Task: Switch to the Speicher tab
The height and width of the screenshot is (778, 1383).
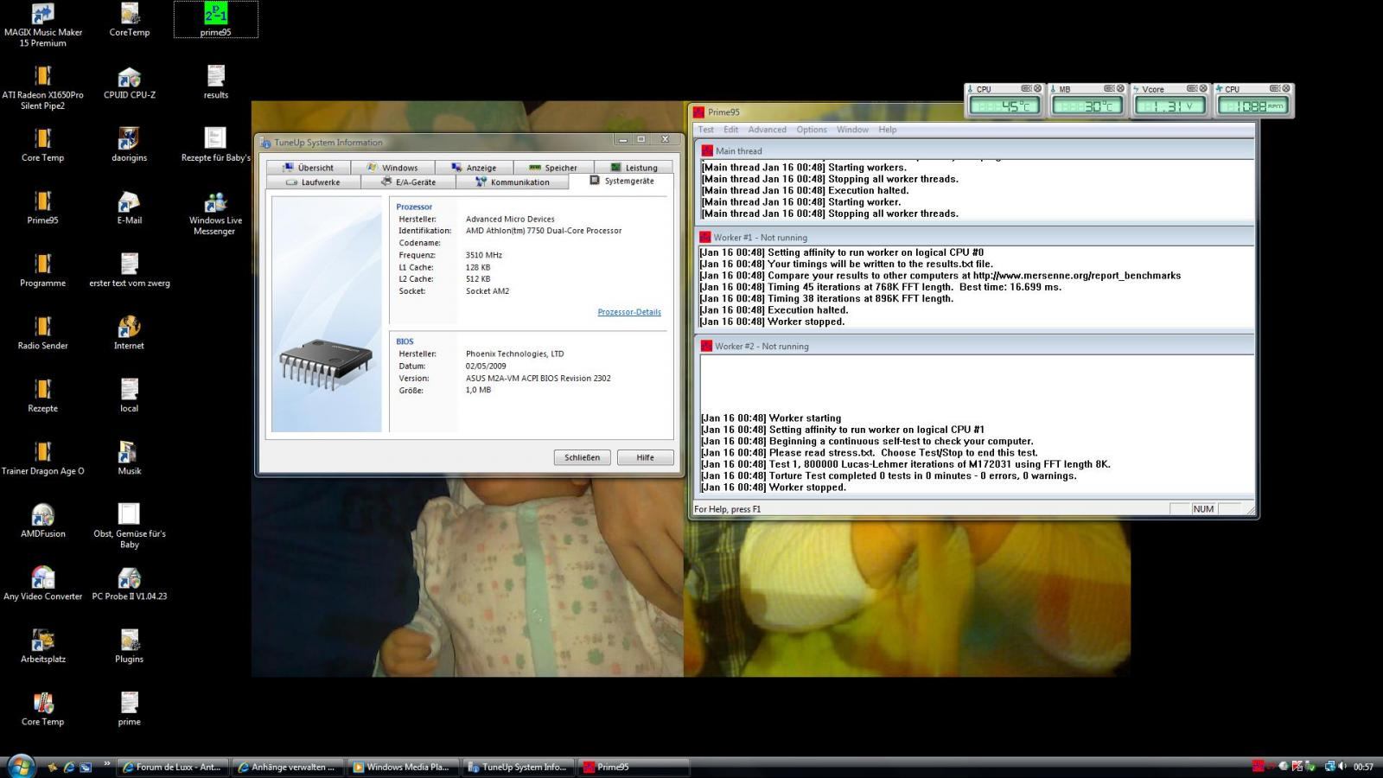Action: coord(553,168)
